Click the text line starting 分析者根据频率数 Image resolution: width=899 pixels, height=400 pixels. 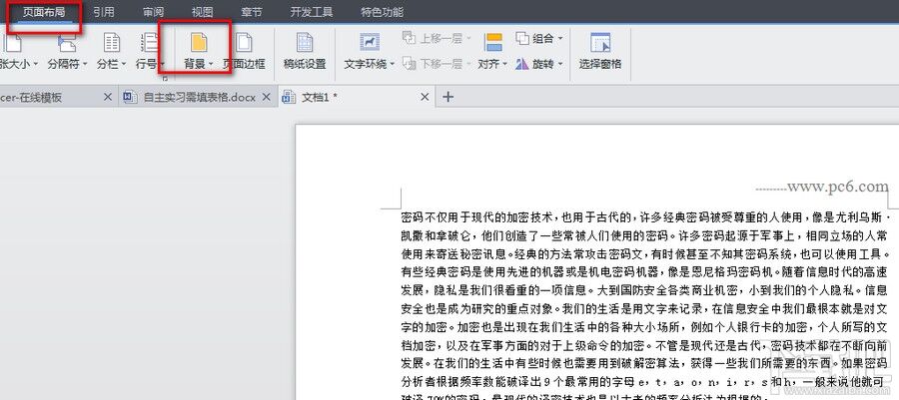[644, 380]
